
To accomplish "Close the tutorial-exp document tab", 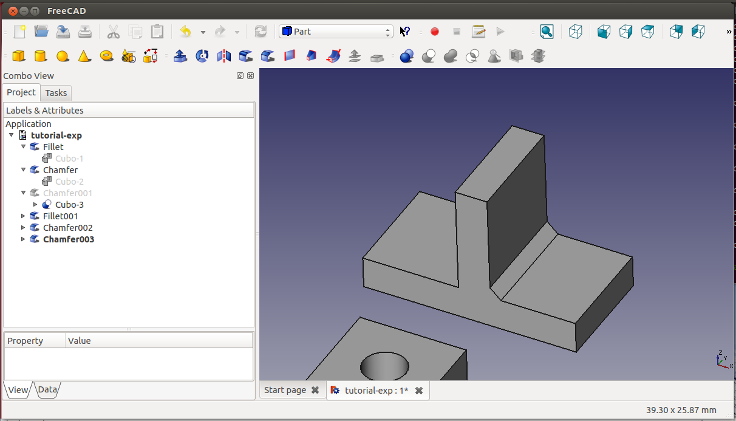I will pos(419,391).
